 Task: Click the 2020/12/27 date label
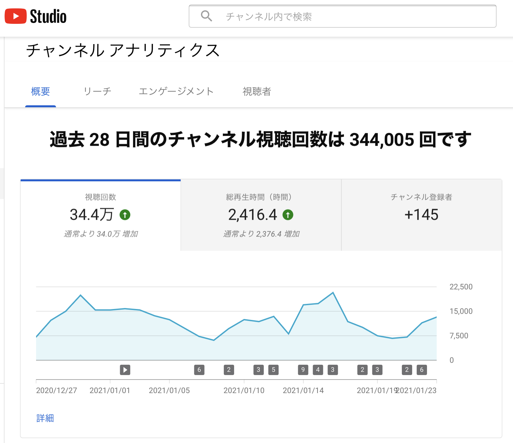pyautogui.click(x=57, y=390)
